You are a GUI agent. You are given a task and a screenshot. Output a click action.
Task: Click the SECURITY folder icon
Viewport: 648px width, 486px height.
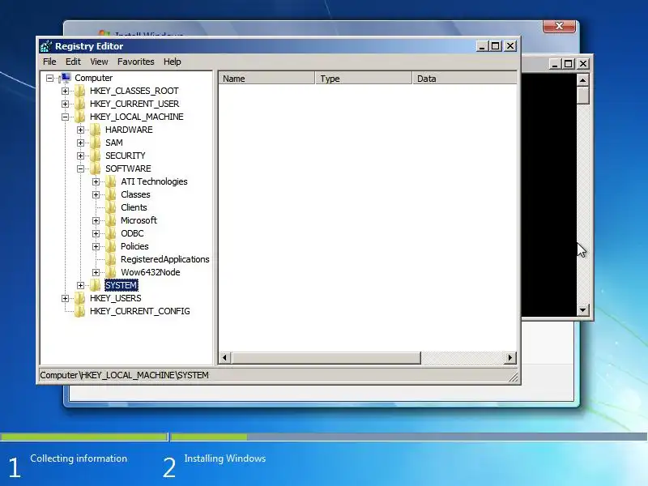(x=96, y=156)
